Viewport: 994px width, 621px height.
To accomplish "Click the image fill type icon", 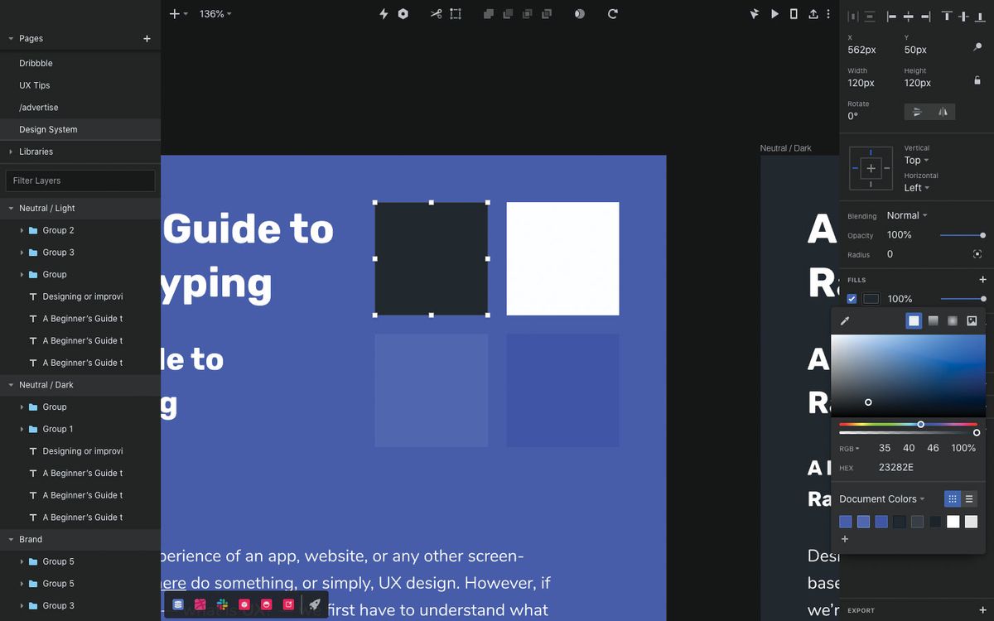I will (971, 320).
